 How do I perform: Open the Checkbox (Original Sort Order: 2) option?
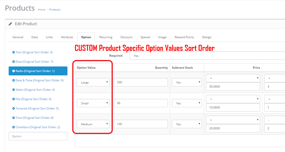38,127
